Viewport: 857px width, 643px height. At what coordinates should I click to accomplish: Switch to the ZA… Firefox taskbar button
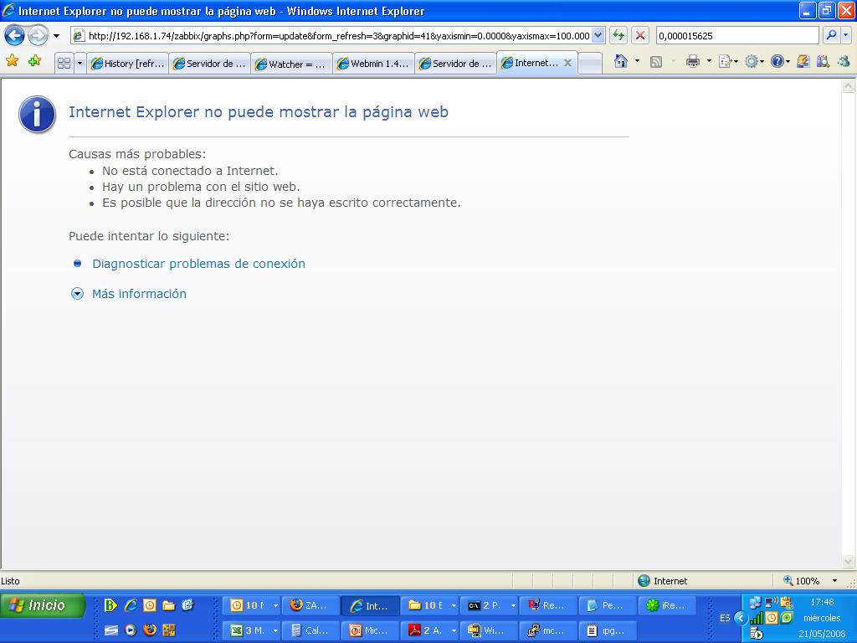pos(310,605)
